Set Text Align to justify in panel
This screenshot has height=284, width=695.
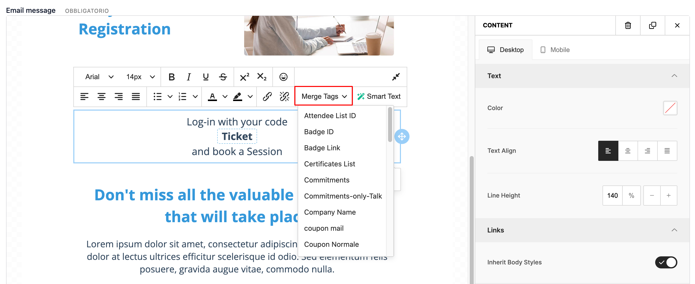667,151
